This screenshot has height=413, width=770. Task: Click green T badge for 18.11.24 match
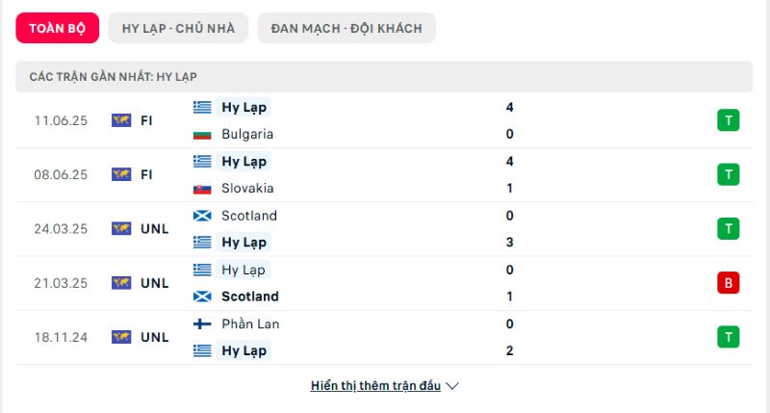[729, 337]
